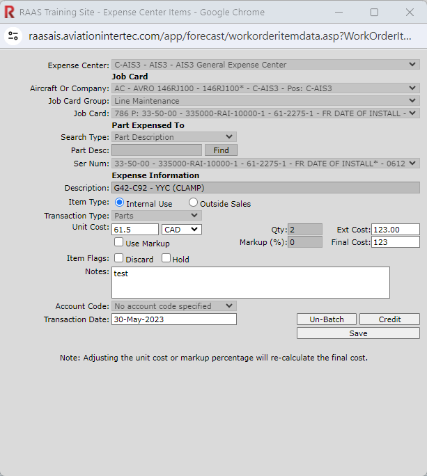427x476 pixels.
Task: Select the Internal Use radio button
Action: [120, 203]
